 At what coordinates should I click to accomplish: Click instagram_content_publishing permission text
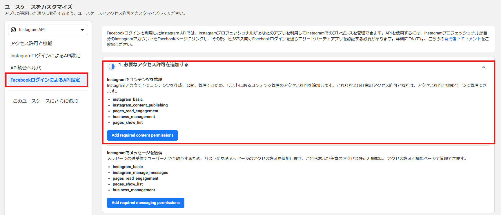[140, 105]
